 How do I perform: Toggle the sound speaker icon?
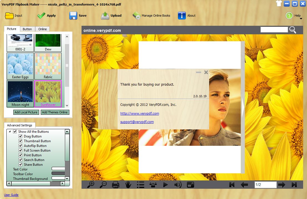(x=178, y=185)
